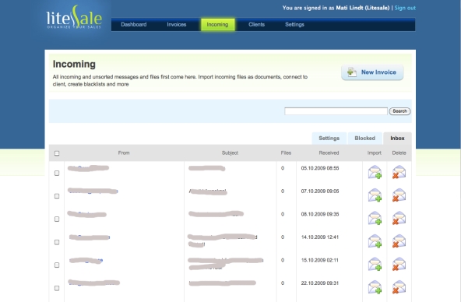This screenshot has width=461, height=302.
Task: Import the message received 22.10.2009 09:31
Action: [375, 287]
